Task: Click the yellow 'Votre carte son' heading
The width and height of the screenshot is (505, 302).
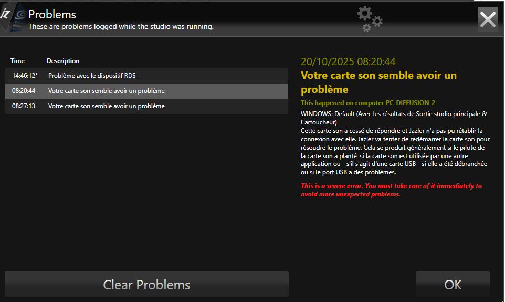Action: (378, 82)
